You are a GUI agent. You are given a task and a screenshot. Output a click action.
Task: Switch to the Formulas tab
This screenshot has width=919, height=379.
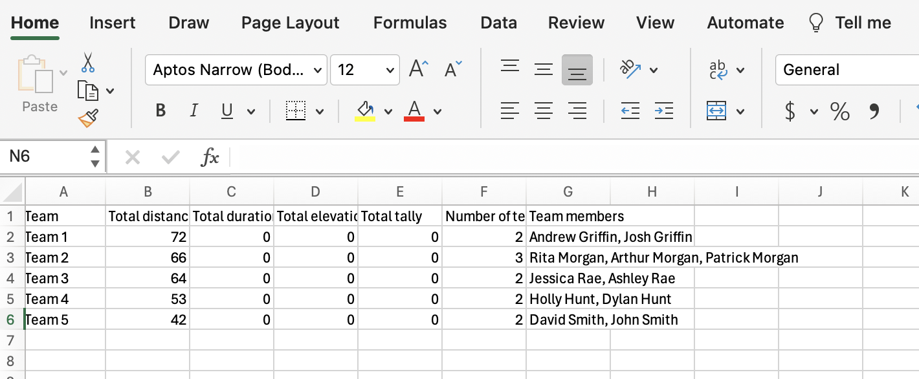[x=410, y=23]
